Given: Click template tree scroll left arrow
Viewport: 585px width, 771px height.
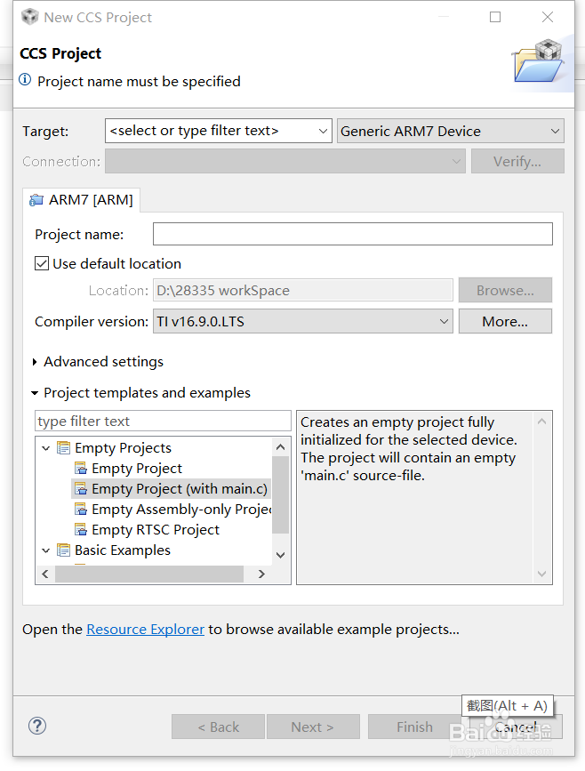Looking at the screenshot, I should [45, 574].
